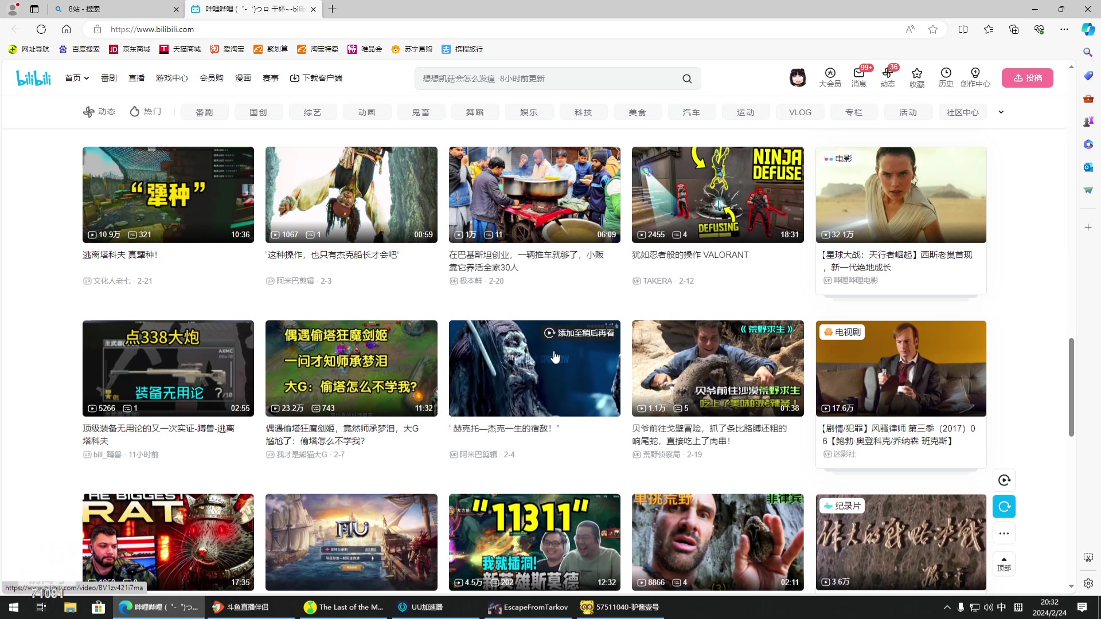
Task: Open EscapeFromTarkov from the taskbar
Action: tap(528, 608)
